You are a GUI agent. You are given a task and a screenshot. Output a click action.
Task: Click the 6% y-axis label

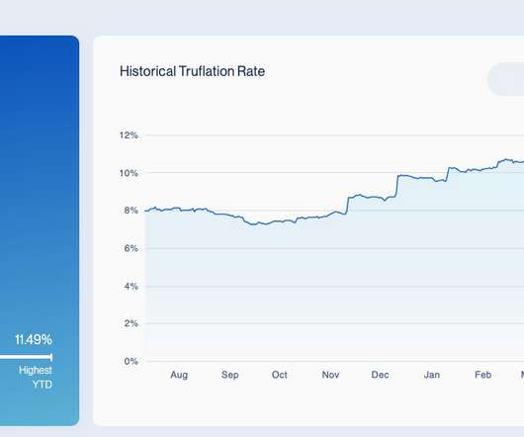pos(131,248)
